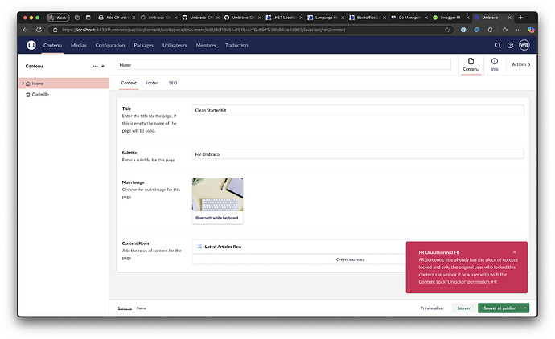The image size is (555, 339).
Task: Open the help circle icon in header
Action: [510, 45]
